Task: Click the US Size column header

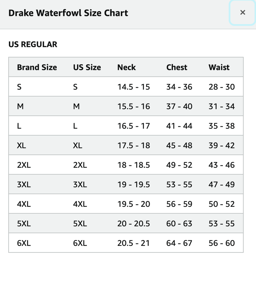Action: 87,67
